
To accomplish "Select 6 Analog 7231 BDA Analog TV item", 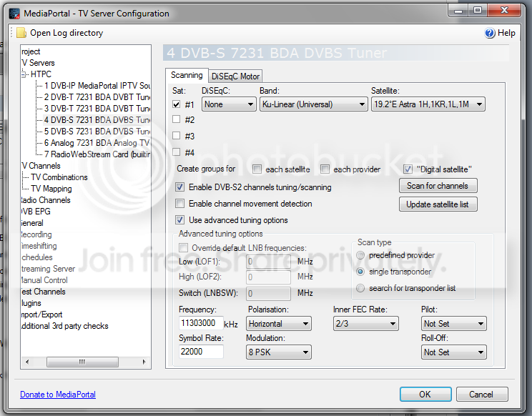I will [97, 143].
